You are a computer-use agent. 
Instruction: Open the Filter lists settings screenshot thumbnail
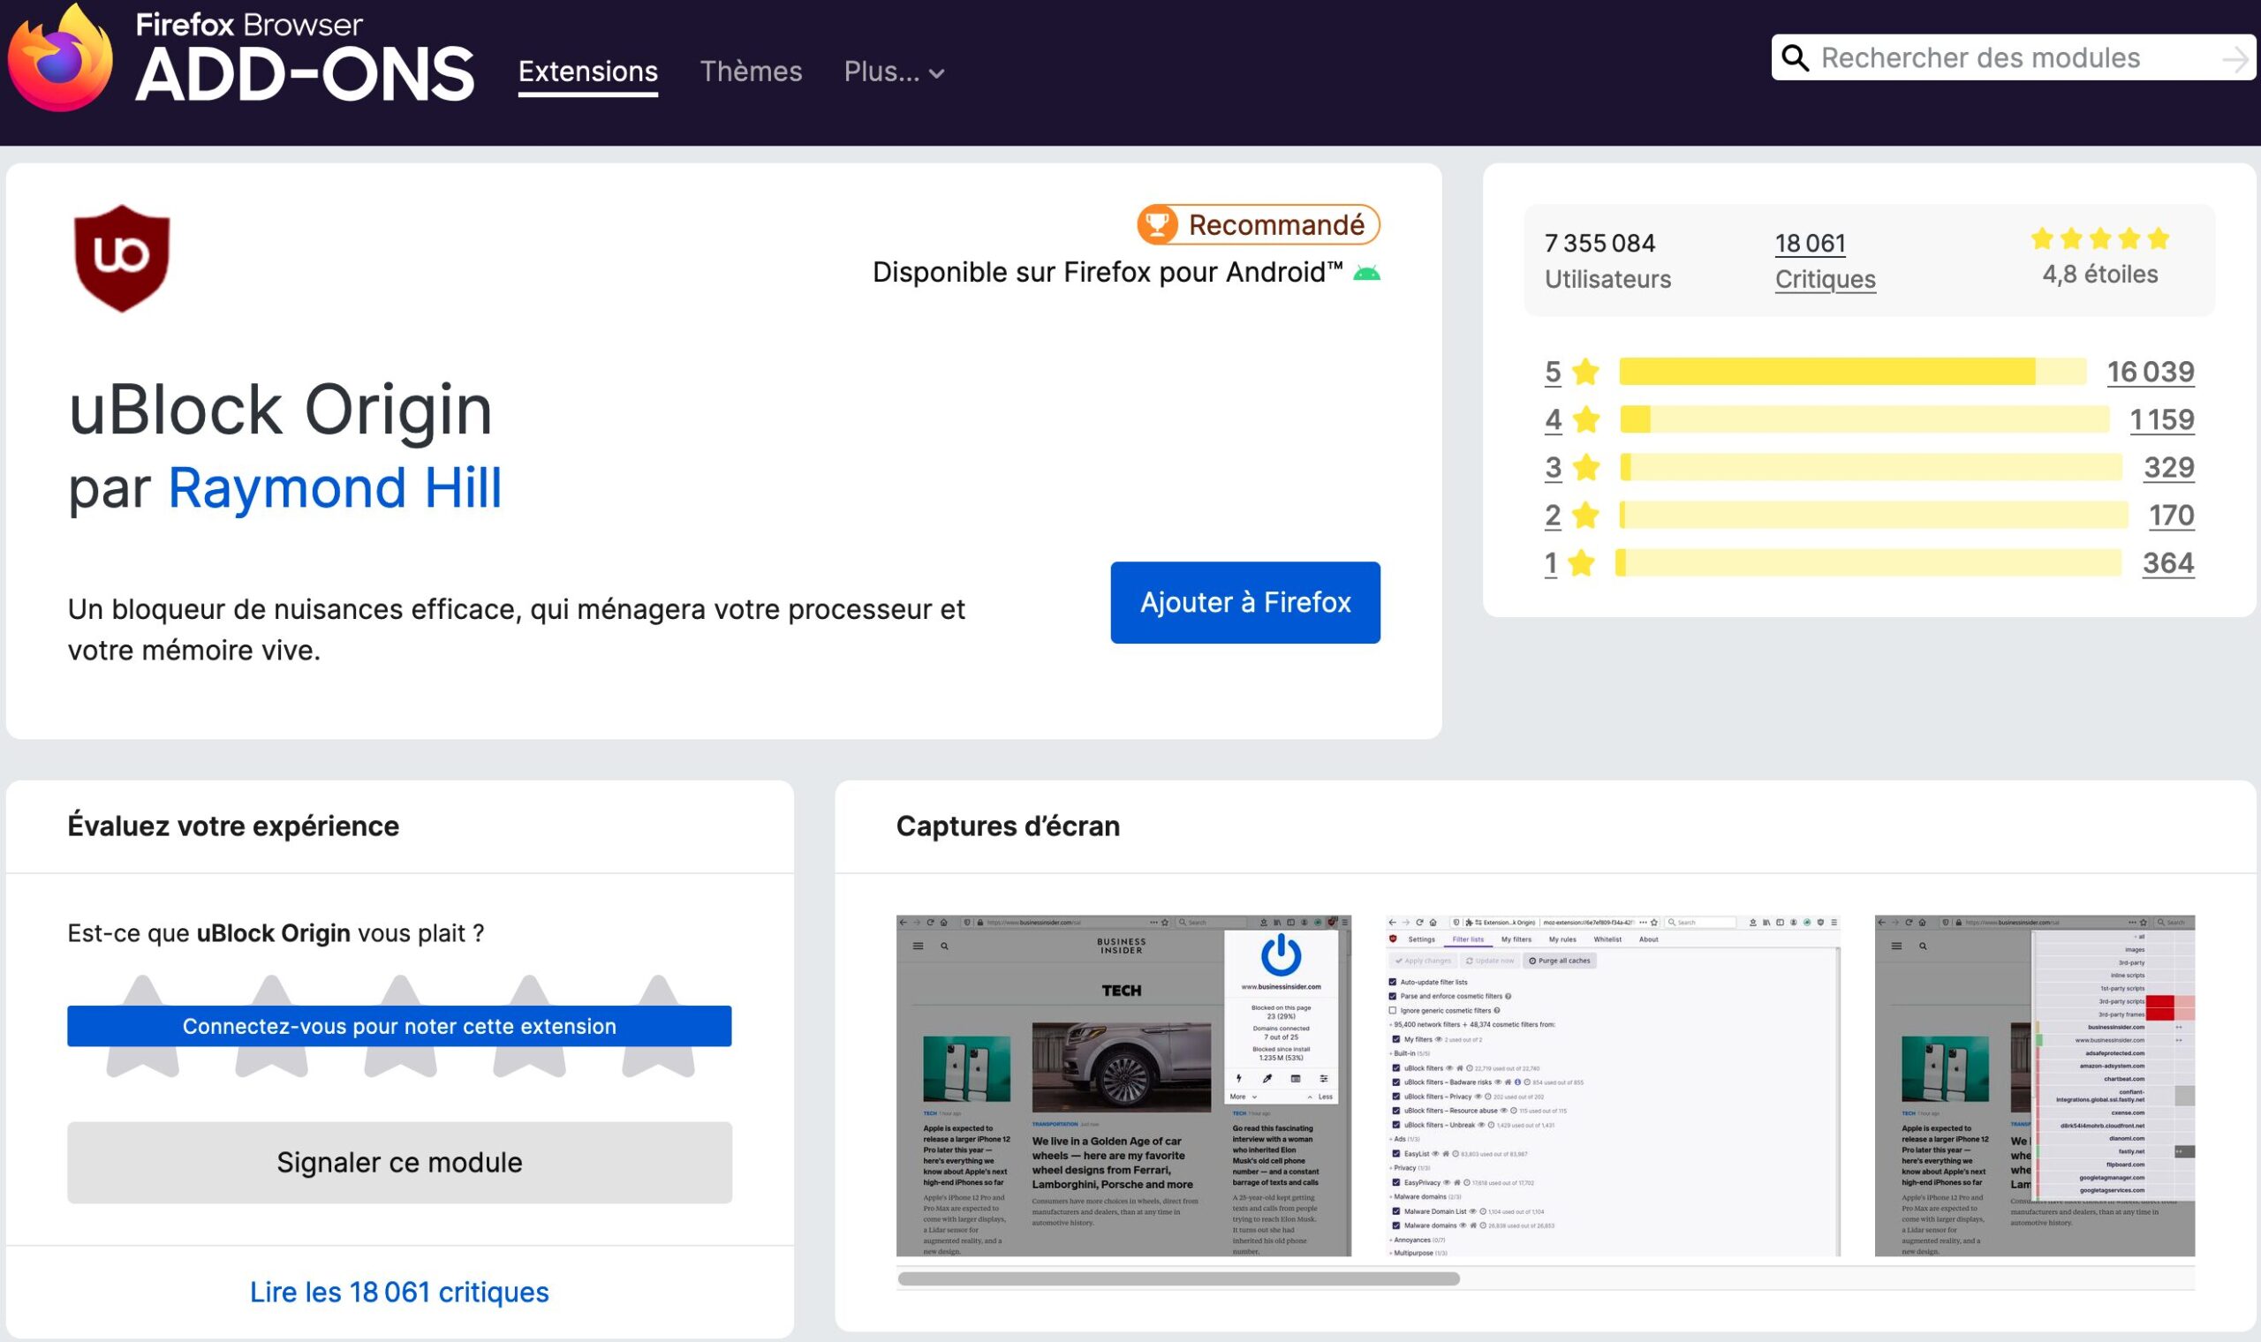[1613, 1085]
